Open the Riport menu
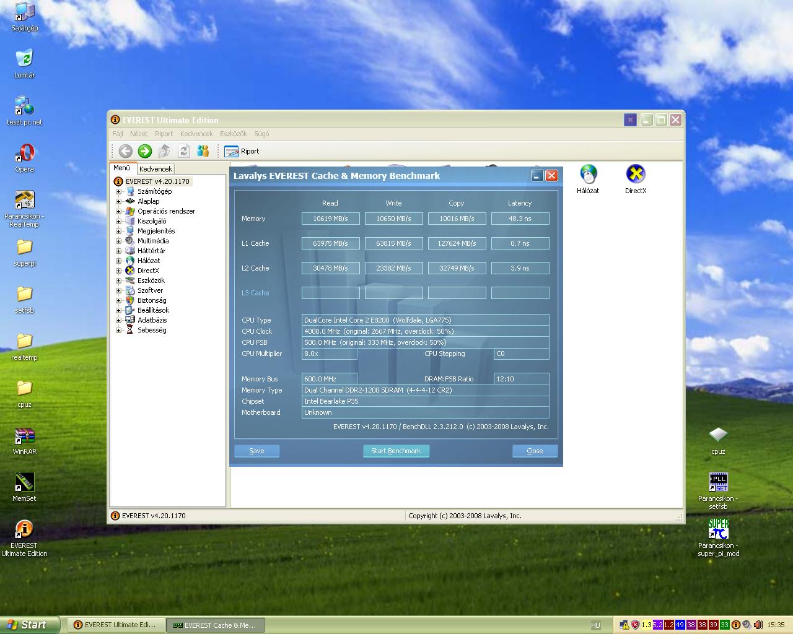Viewport: 793px width, 634px height. click(x=164, y=134)
